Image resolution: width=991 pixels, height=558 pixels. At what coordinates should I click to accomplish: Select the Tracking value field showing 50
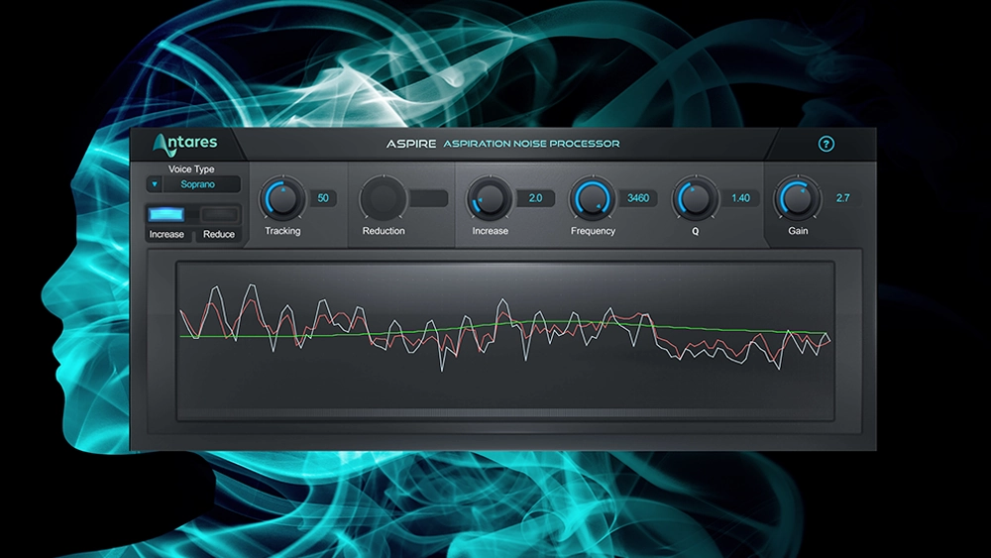(x=323, y=198)
